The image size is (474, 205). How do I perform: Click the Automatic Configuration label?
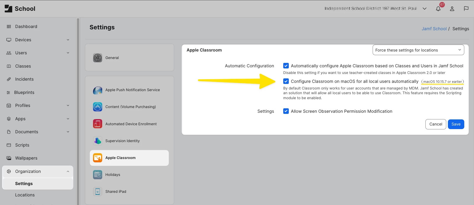249,66
